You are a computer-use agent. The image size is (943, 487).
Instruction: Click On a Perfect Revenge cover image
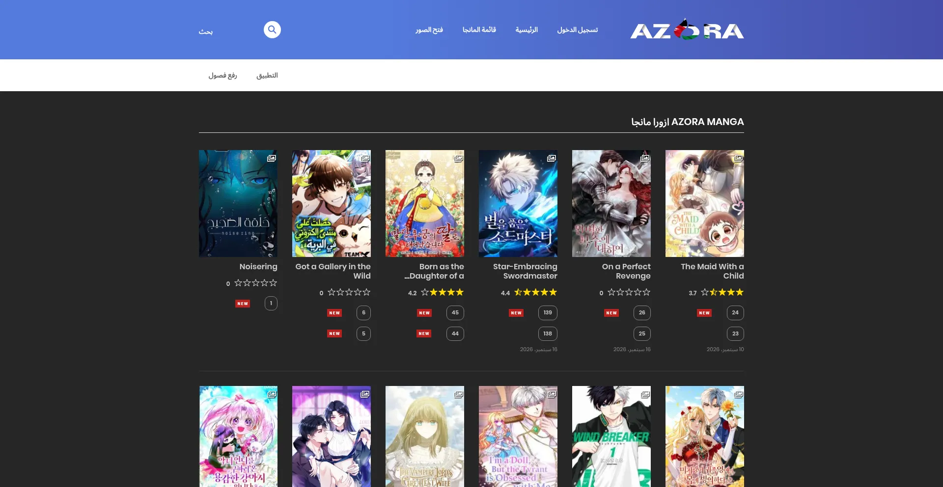[611, 204]
